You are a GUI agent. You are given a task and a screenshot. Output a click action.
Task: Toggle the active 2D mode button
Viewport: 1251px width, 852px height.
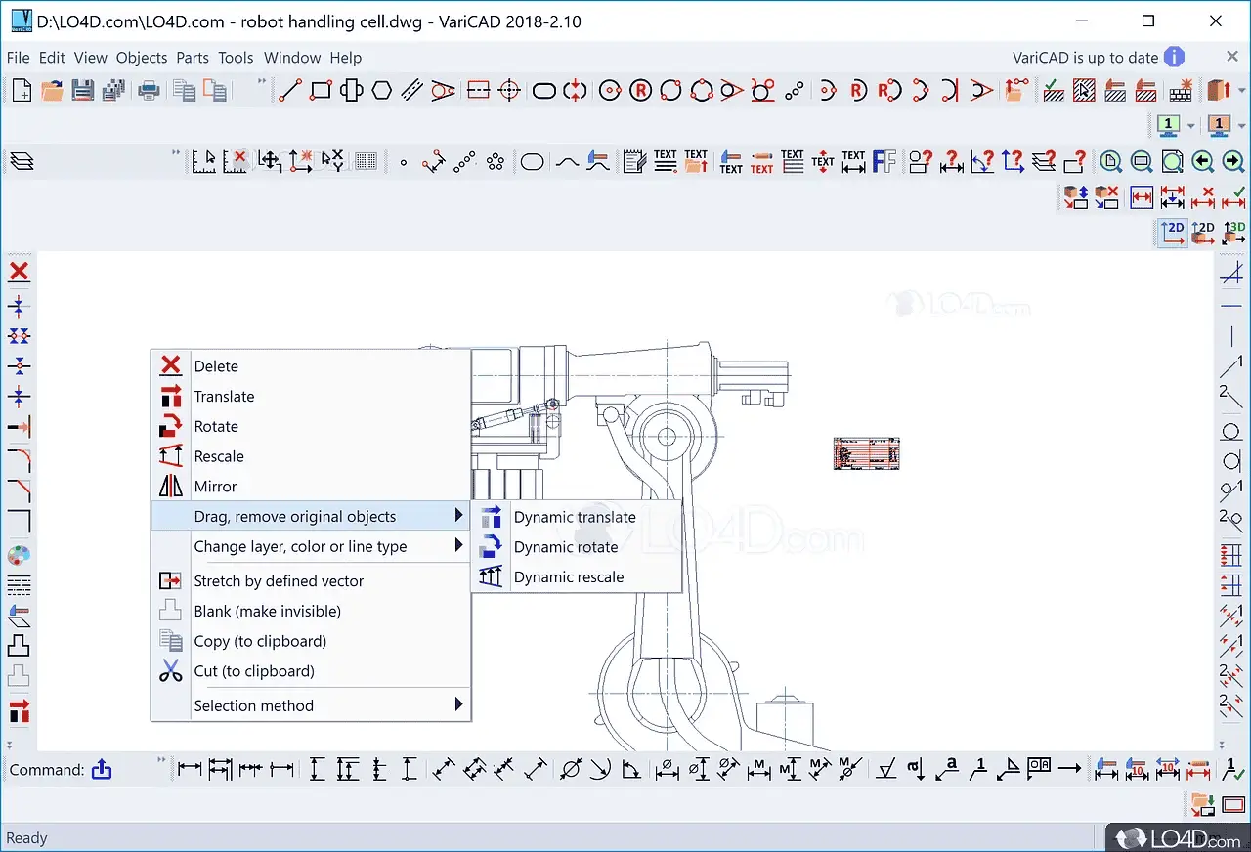[x=1172, y=232]
